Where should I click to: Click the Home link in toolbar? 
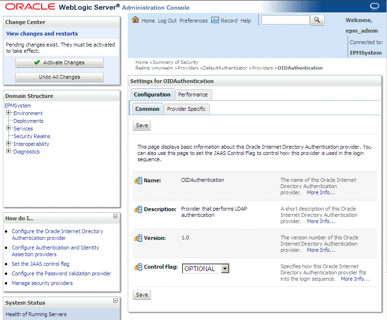tap(148, 21)
